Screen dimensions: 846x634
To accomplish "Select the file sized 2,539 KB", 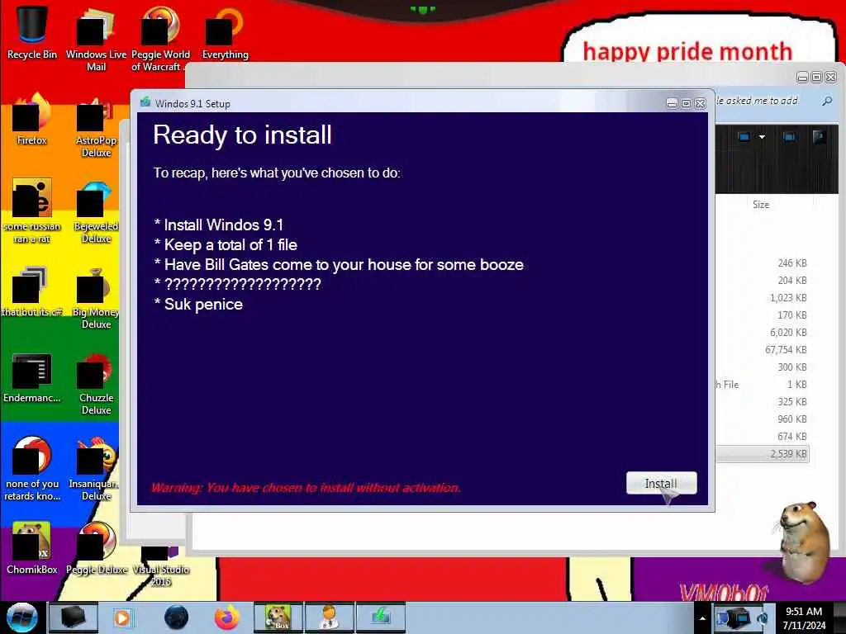I will pos(763,454).
